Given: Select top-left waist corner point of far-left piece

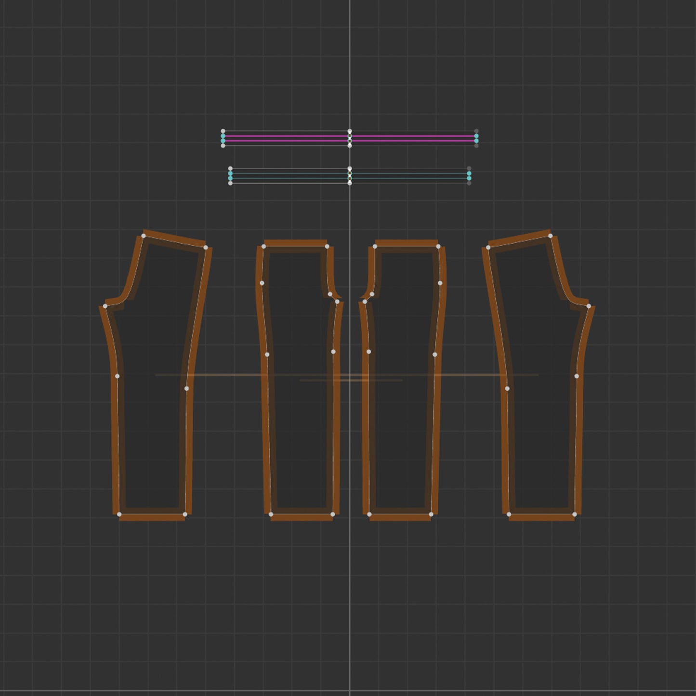Looking at the screenshot, I should pyautogui.click(x=144, y=236).
